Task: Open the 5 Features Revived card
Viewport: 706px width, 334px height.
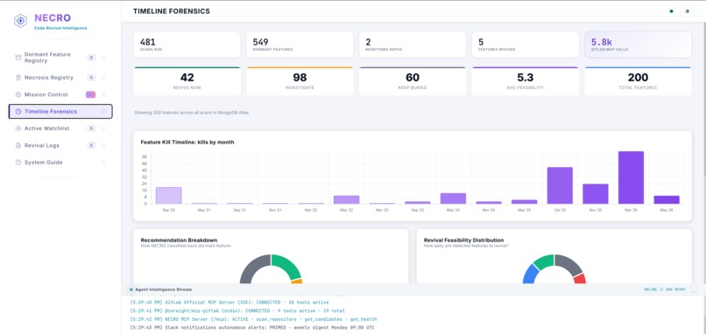Action: click(525, 45)
